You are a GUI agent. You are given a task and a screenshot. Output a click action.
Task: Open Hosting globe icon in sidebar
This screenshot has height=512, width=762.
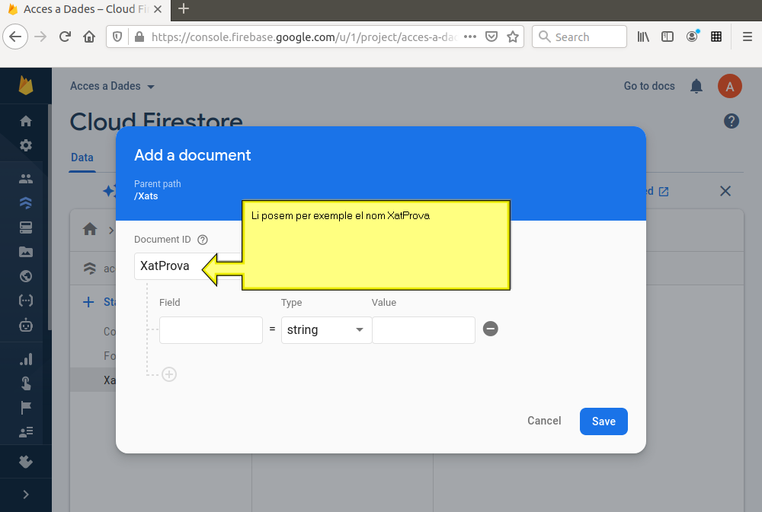tap(26, 276)
